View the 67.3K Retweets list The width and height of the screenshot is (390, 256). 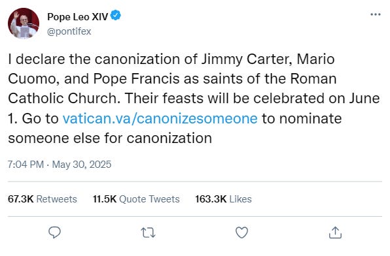(43, 199)
